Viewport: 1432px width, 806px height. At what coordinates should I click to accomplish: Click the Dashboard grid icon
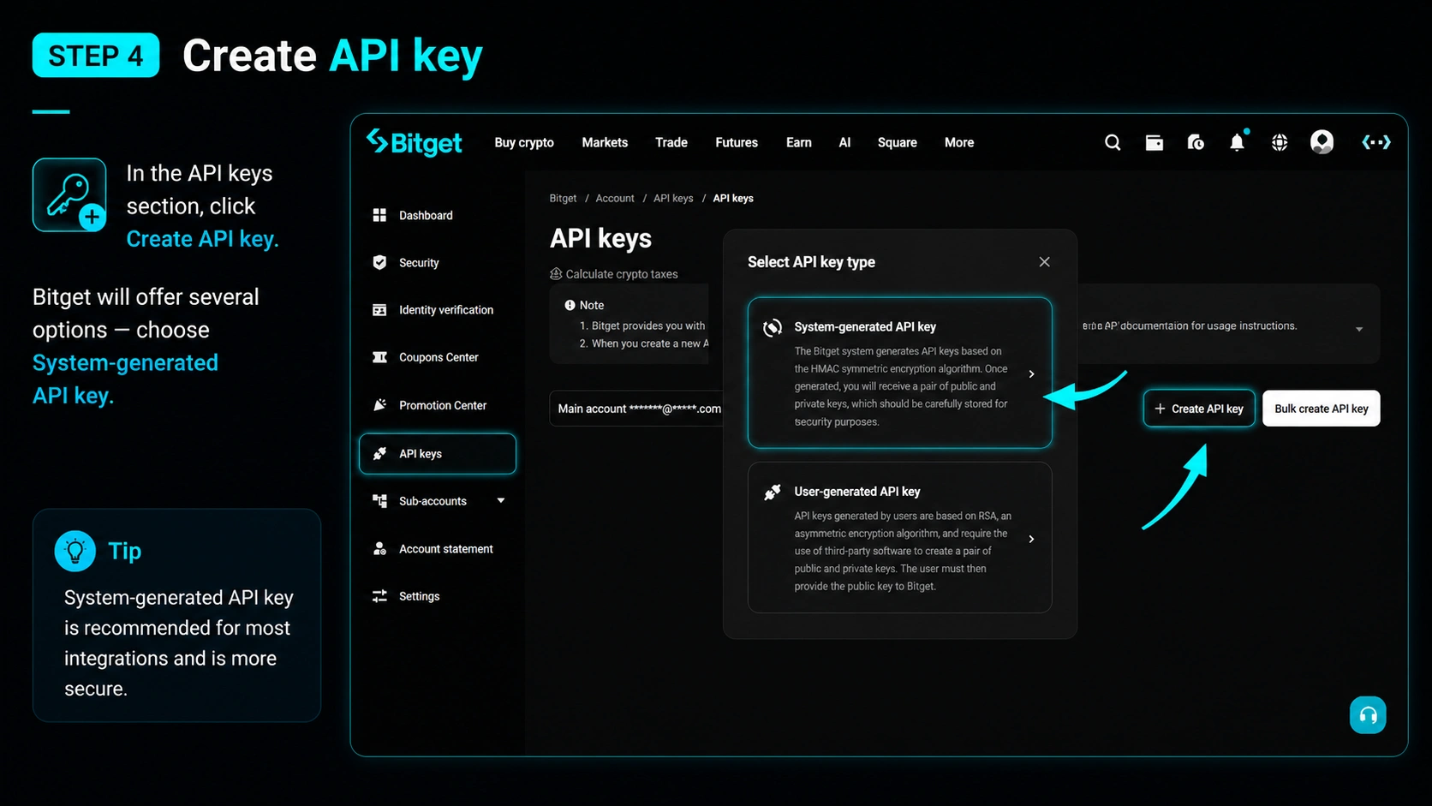[379, 215]
